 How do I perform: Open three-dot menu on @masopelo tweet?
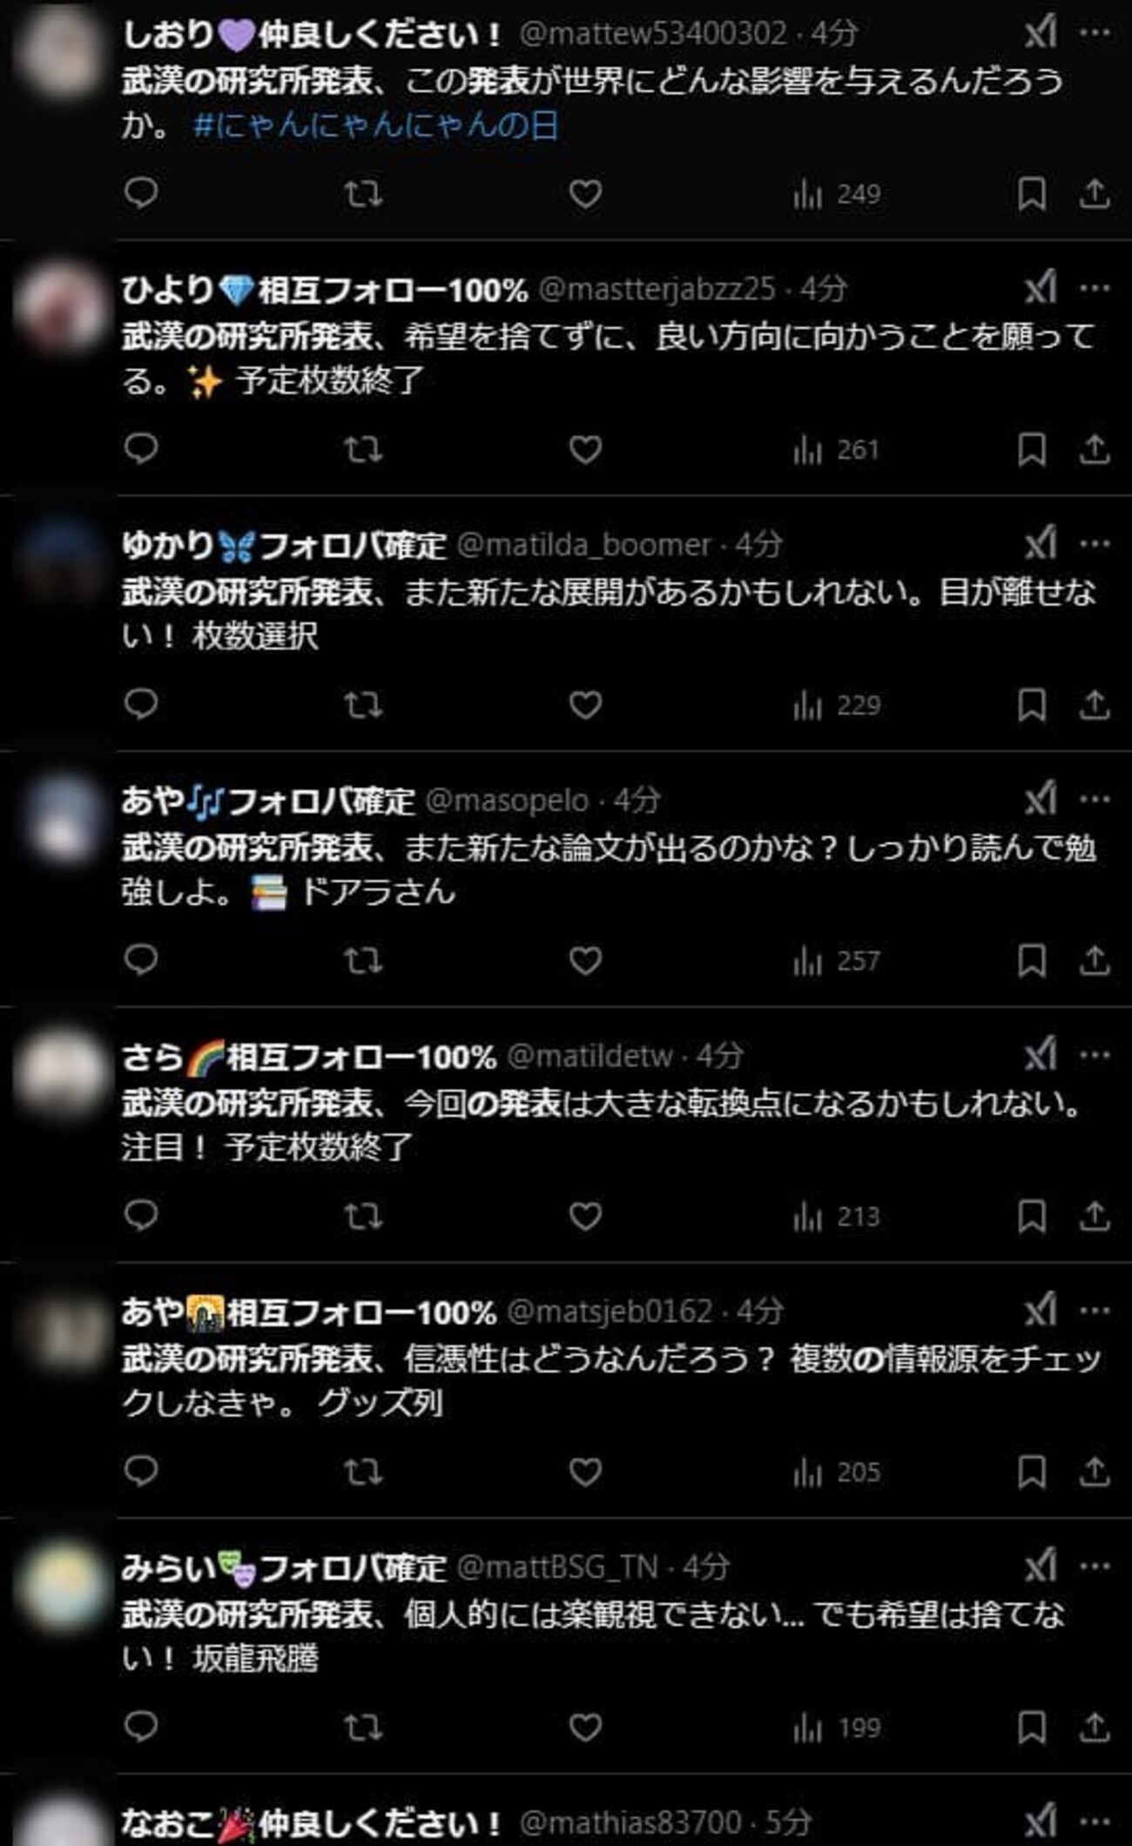[1095, 799]
